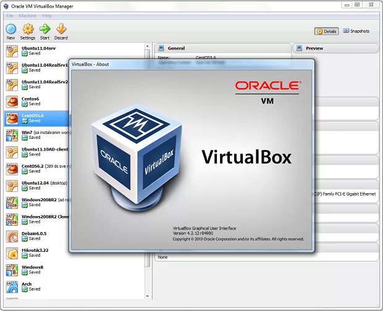The image size is (383, 311).
Task: Click VM list scrollbar down arrow
Action: [147, 296]
